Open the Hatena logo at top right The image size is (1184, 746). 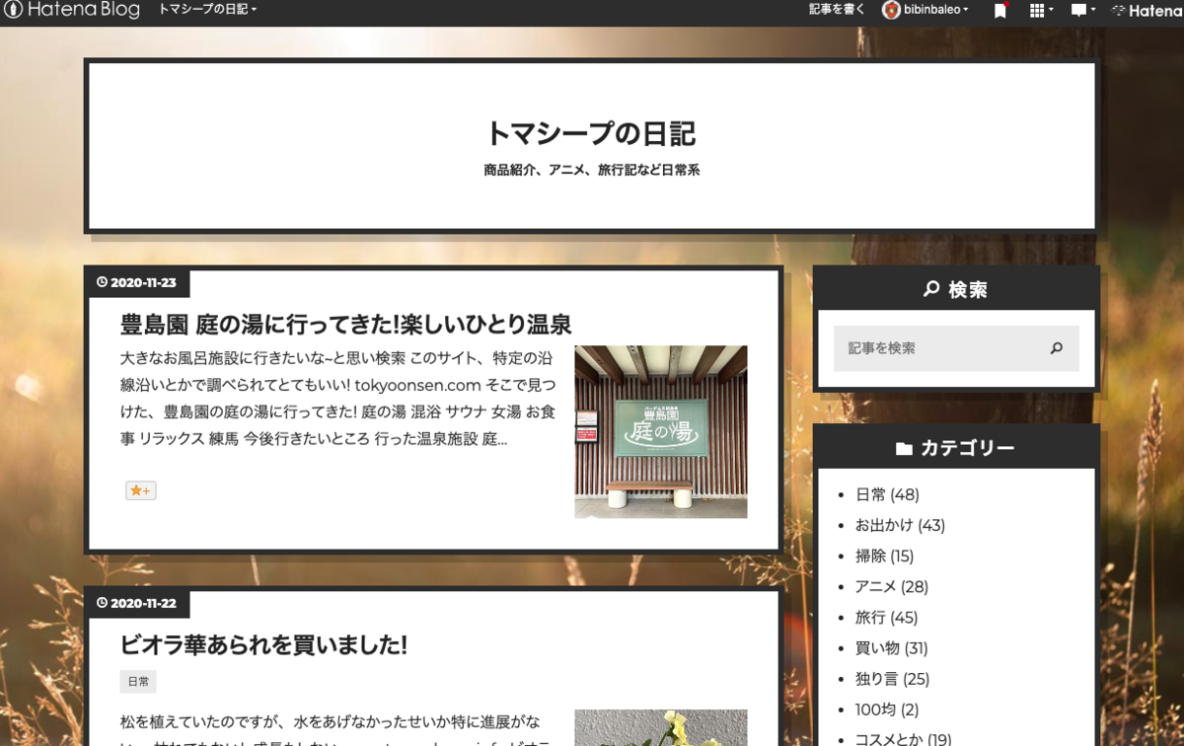tap(1147, 11)
